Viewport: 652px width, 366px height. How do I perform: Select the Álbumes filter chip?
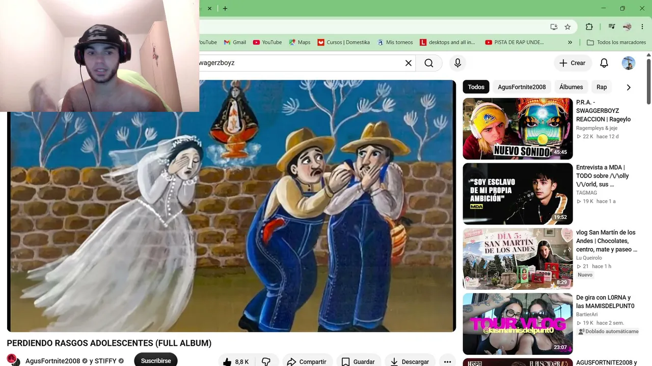tap(571, 87)
